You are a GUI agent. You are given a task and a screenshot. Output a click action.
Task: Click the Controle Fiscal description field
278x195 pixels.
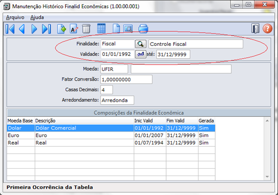pos(196,44)
